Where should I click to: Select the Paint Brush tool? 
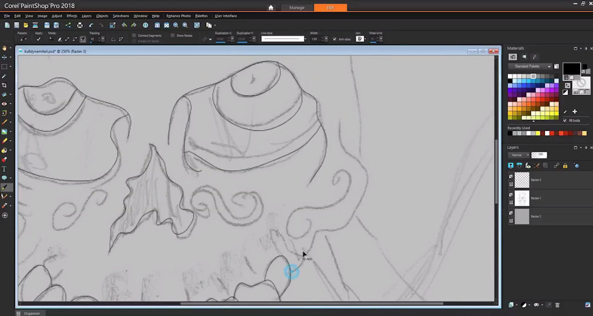pyautogui.click(x=4, y=122)
